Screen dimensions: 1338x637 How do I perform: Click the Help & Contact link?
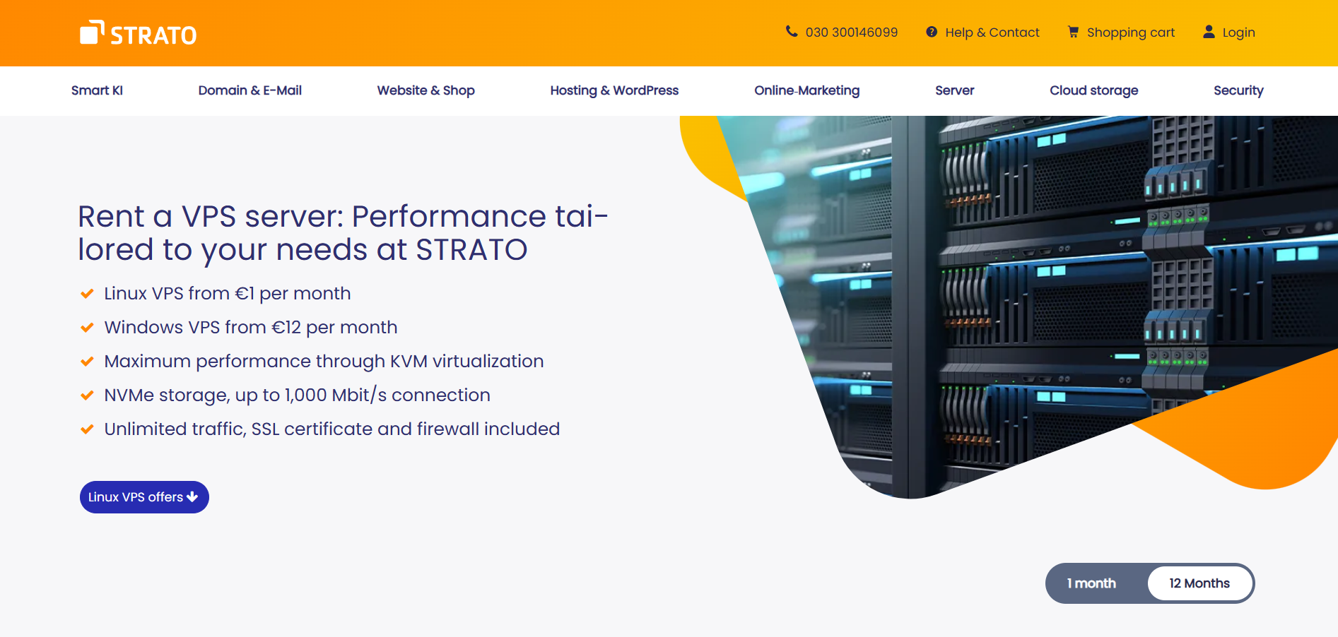pos(992,32)
